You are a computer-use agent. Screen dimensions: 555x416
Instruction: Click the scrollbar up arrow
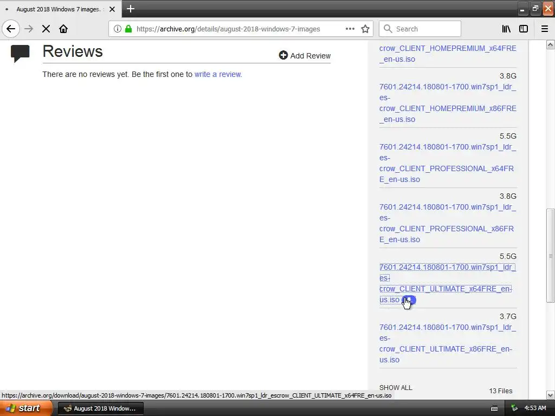(x=550, y=44)
